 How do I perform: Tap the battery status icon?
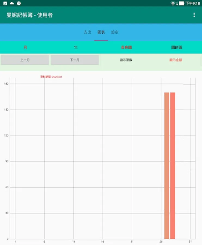[182, 4]
